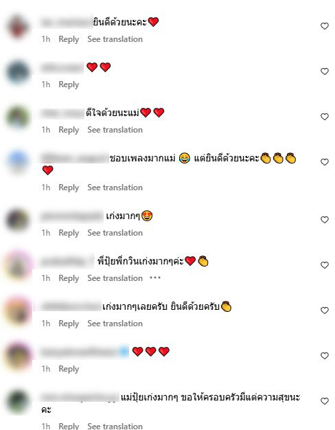Like the comment 'ยินดีด้วยนะคะ' with heart icon
Viewport: 335px width, 430px height.
tap(325, 26)
